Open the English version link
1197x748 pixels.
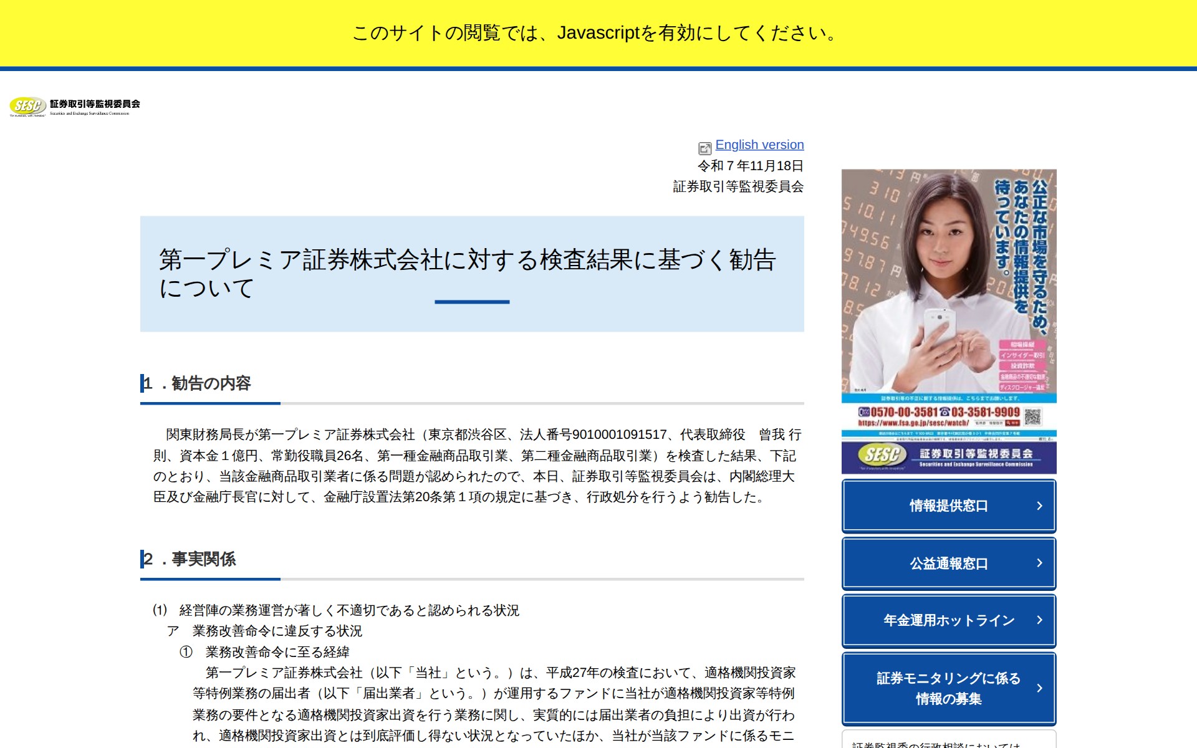(x=759, y=145)
